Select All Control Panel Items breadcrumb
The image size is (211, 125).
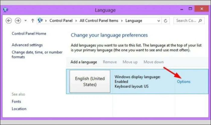[99, 21]
